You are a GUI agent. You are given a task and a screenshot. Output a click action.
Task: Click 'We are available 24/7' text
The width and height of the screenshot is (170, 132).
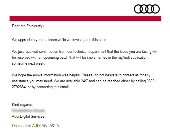point(71,81)
